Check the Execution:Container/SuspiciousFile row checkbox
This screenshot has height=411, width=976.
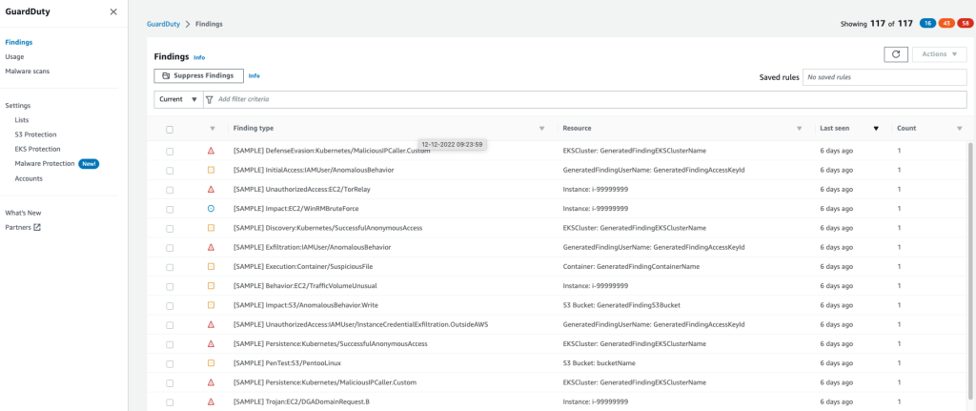coord(170,267)
